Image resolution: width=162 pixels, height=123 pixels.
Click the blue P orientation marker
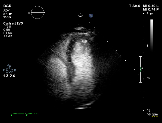coord(91,15)
